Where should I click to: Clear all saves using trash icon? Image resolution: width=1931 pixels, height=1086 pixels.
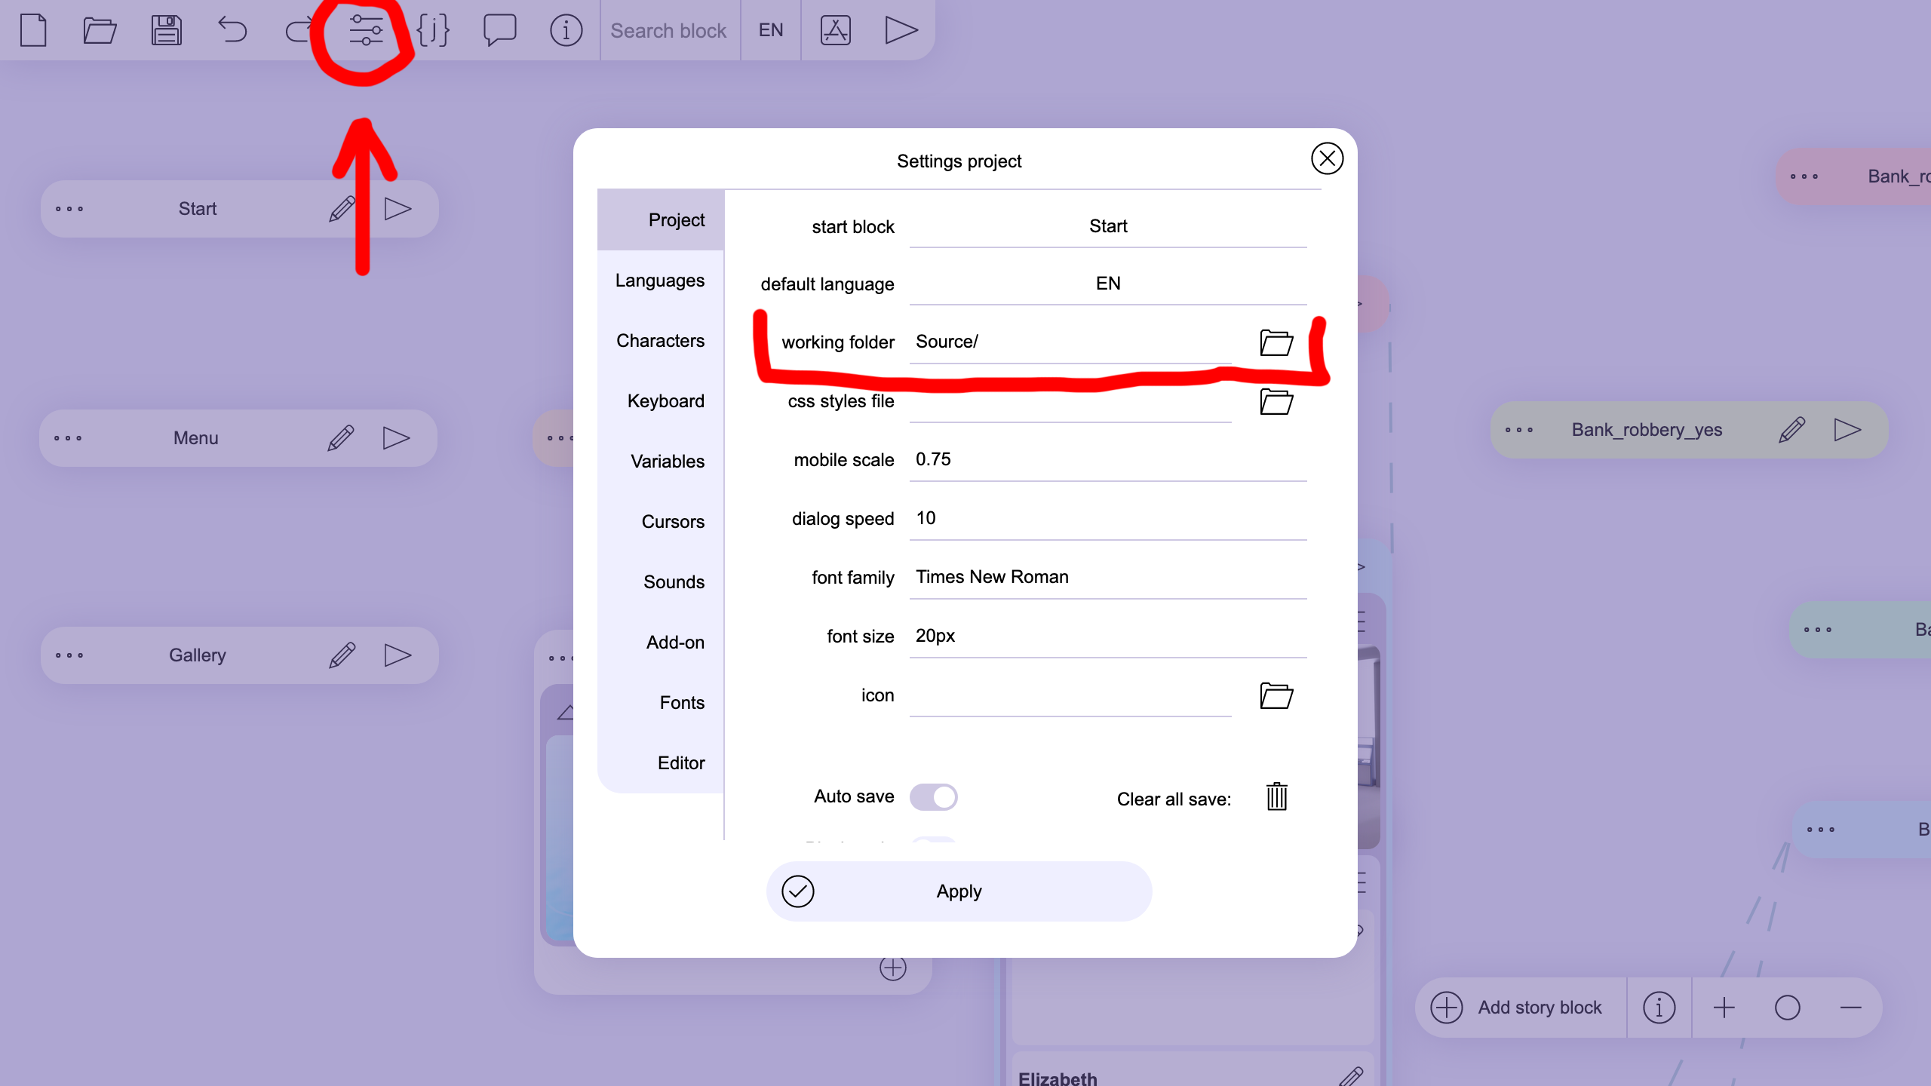click(x=1275, y=797)
